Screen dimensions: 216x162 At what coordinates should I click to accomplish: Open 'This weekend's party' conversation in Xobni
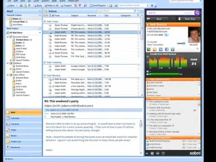(x=159, y=102)
